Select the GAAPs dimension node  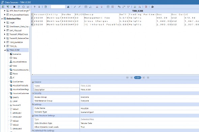(x=14, y=97)
